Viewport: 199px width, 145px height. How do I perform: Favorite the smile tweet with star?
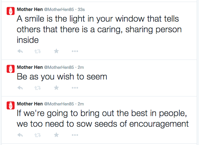point(56,51)
